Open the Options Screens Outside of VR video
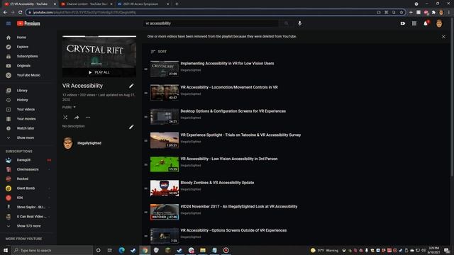Viewport: 454px width, 255px height. pos(233,230)
